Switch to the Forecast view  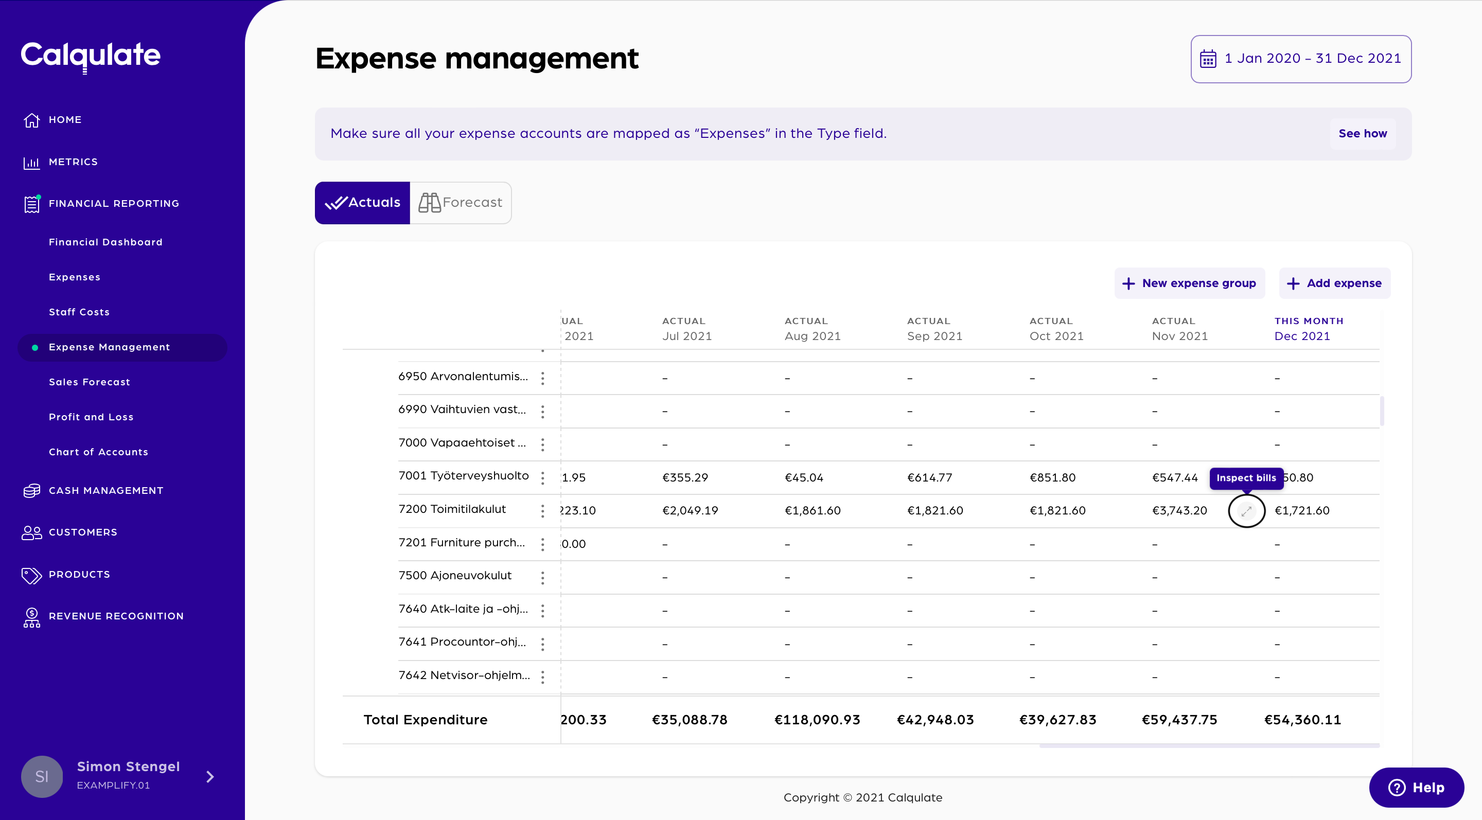(x=460, y=202)
